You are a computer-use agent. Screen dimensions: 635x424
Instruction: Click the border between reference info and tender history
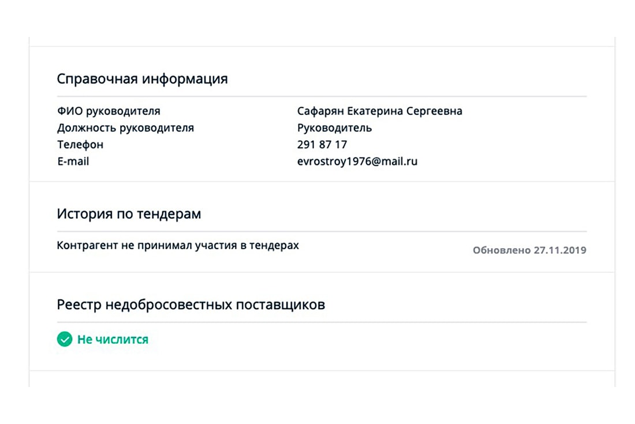coord(322,182)
